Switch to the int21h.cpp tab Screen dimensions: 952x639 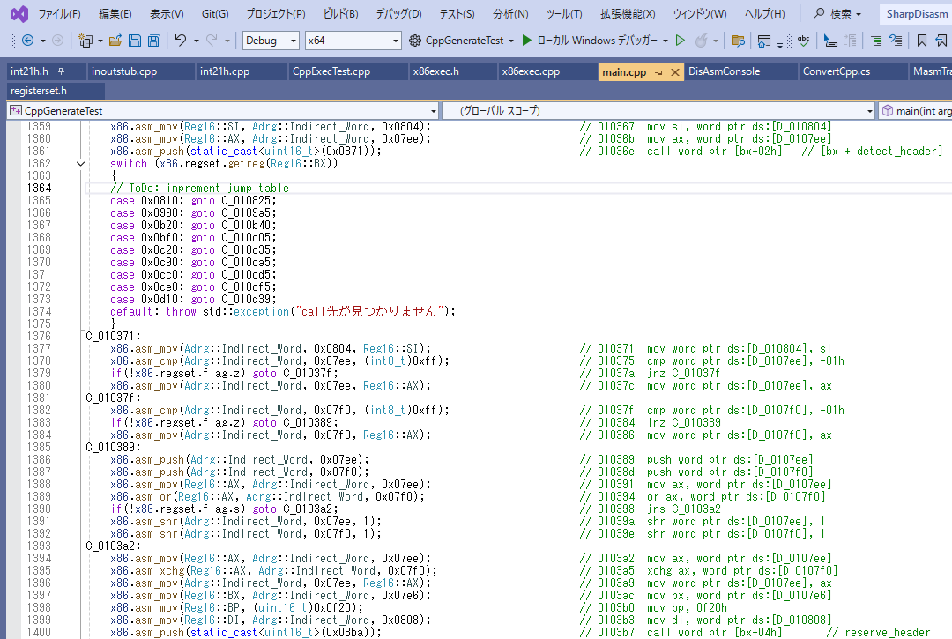(242, 71)
